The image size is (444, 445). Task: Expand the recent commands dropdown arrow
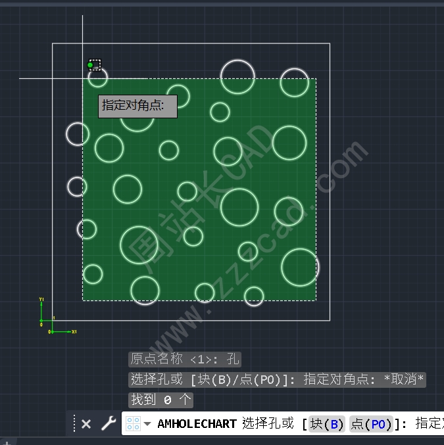coord(147,424)
